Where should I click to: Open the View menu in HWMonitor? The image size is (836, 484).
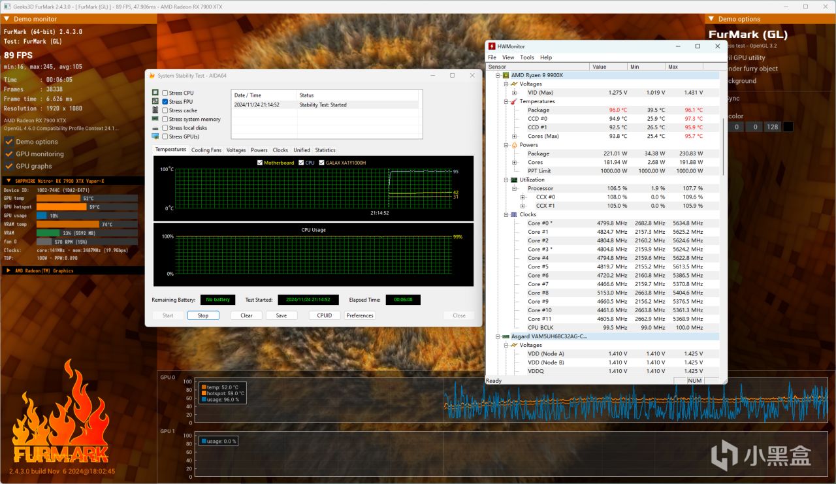coord(507,57)
